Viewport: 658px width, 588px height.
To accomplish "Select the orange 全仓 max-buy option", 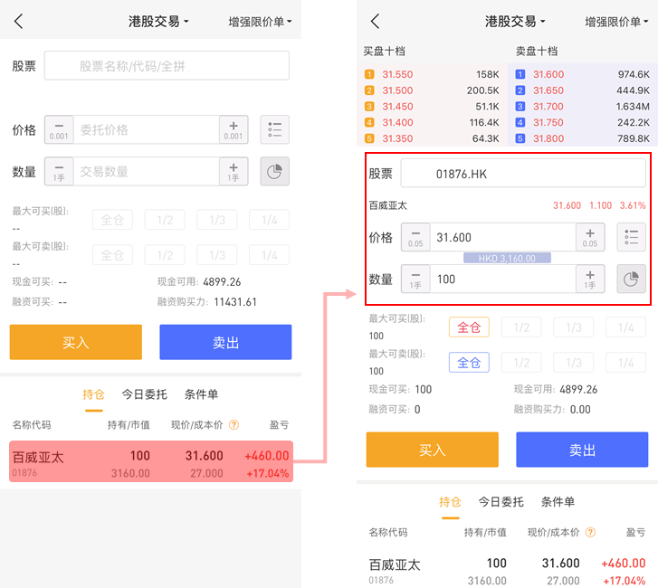I will (x=469, y=327).
